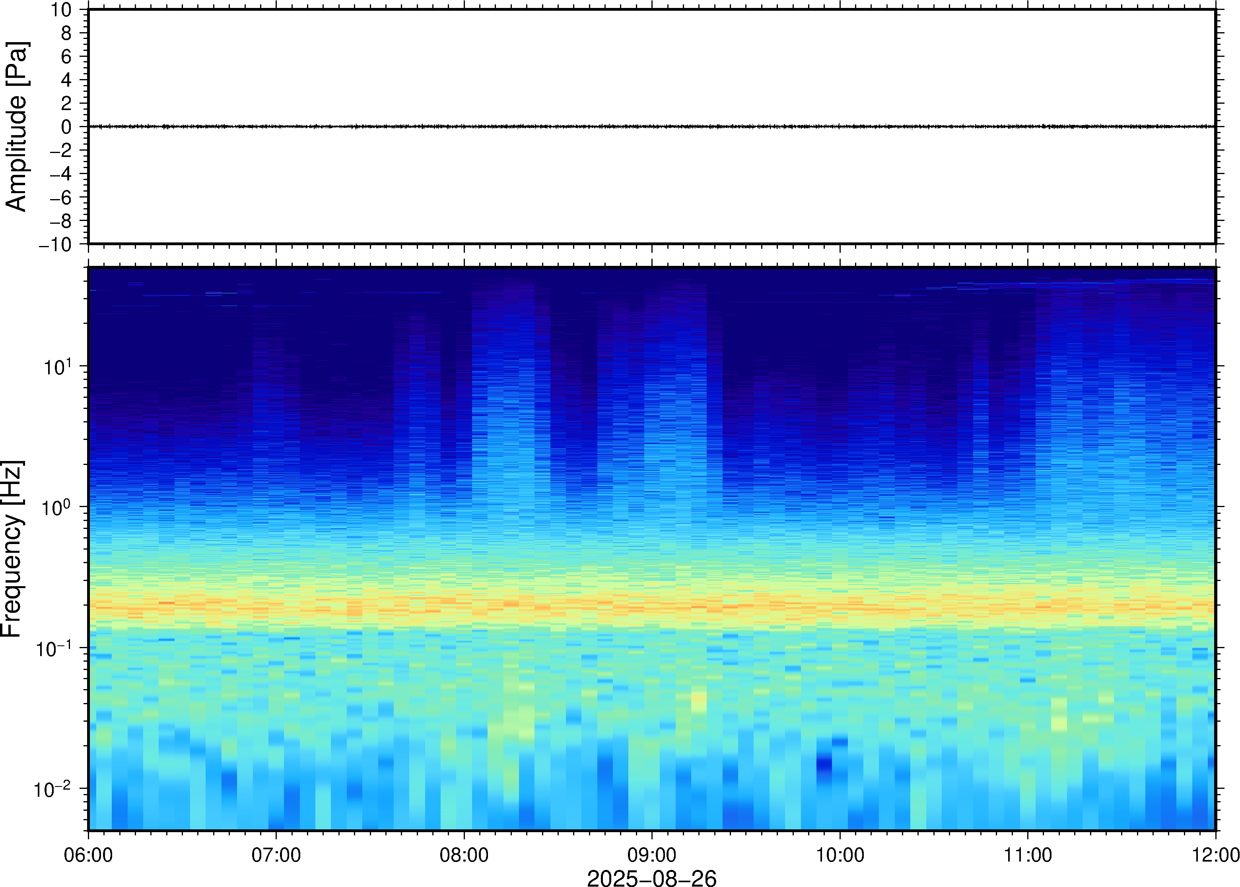Screen dimensions: 1240x887
Task: Click the frequency tick label 10^0
Action: [57, 507]
